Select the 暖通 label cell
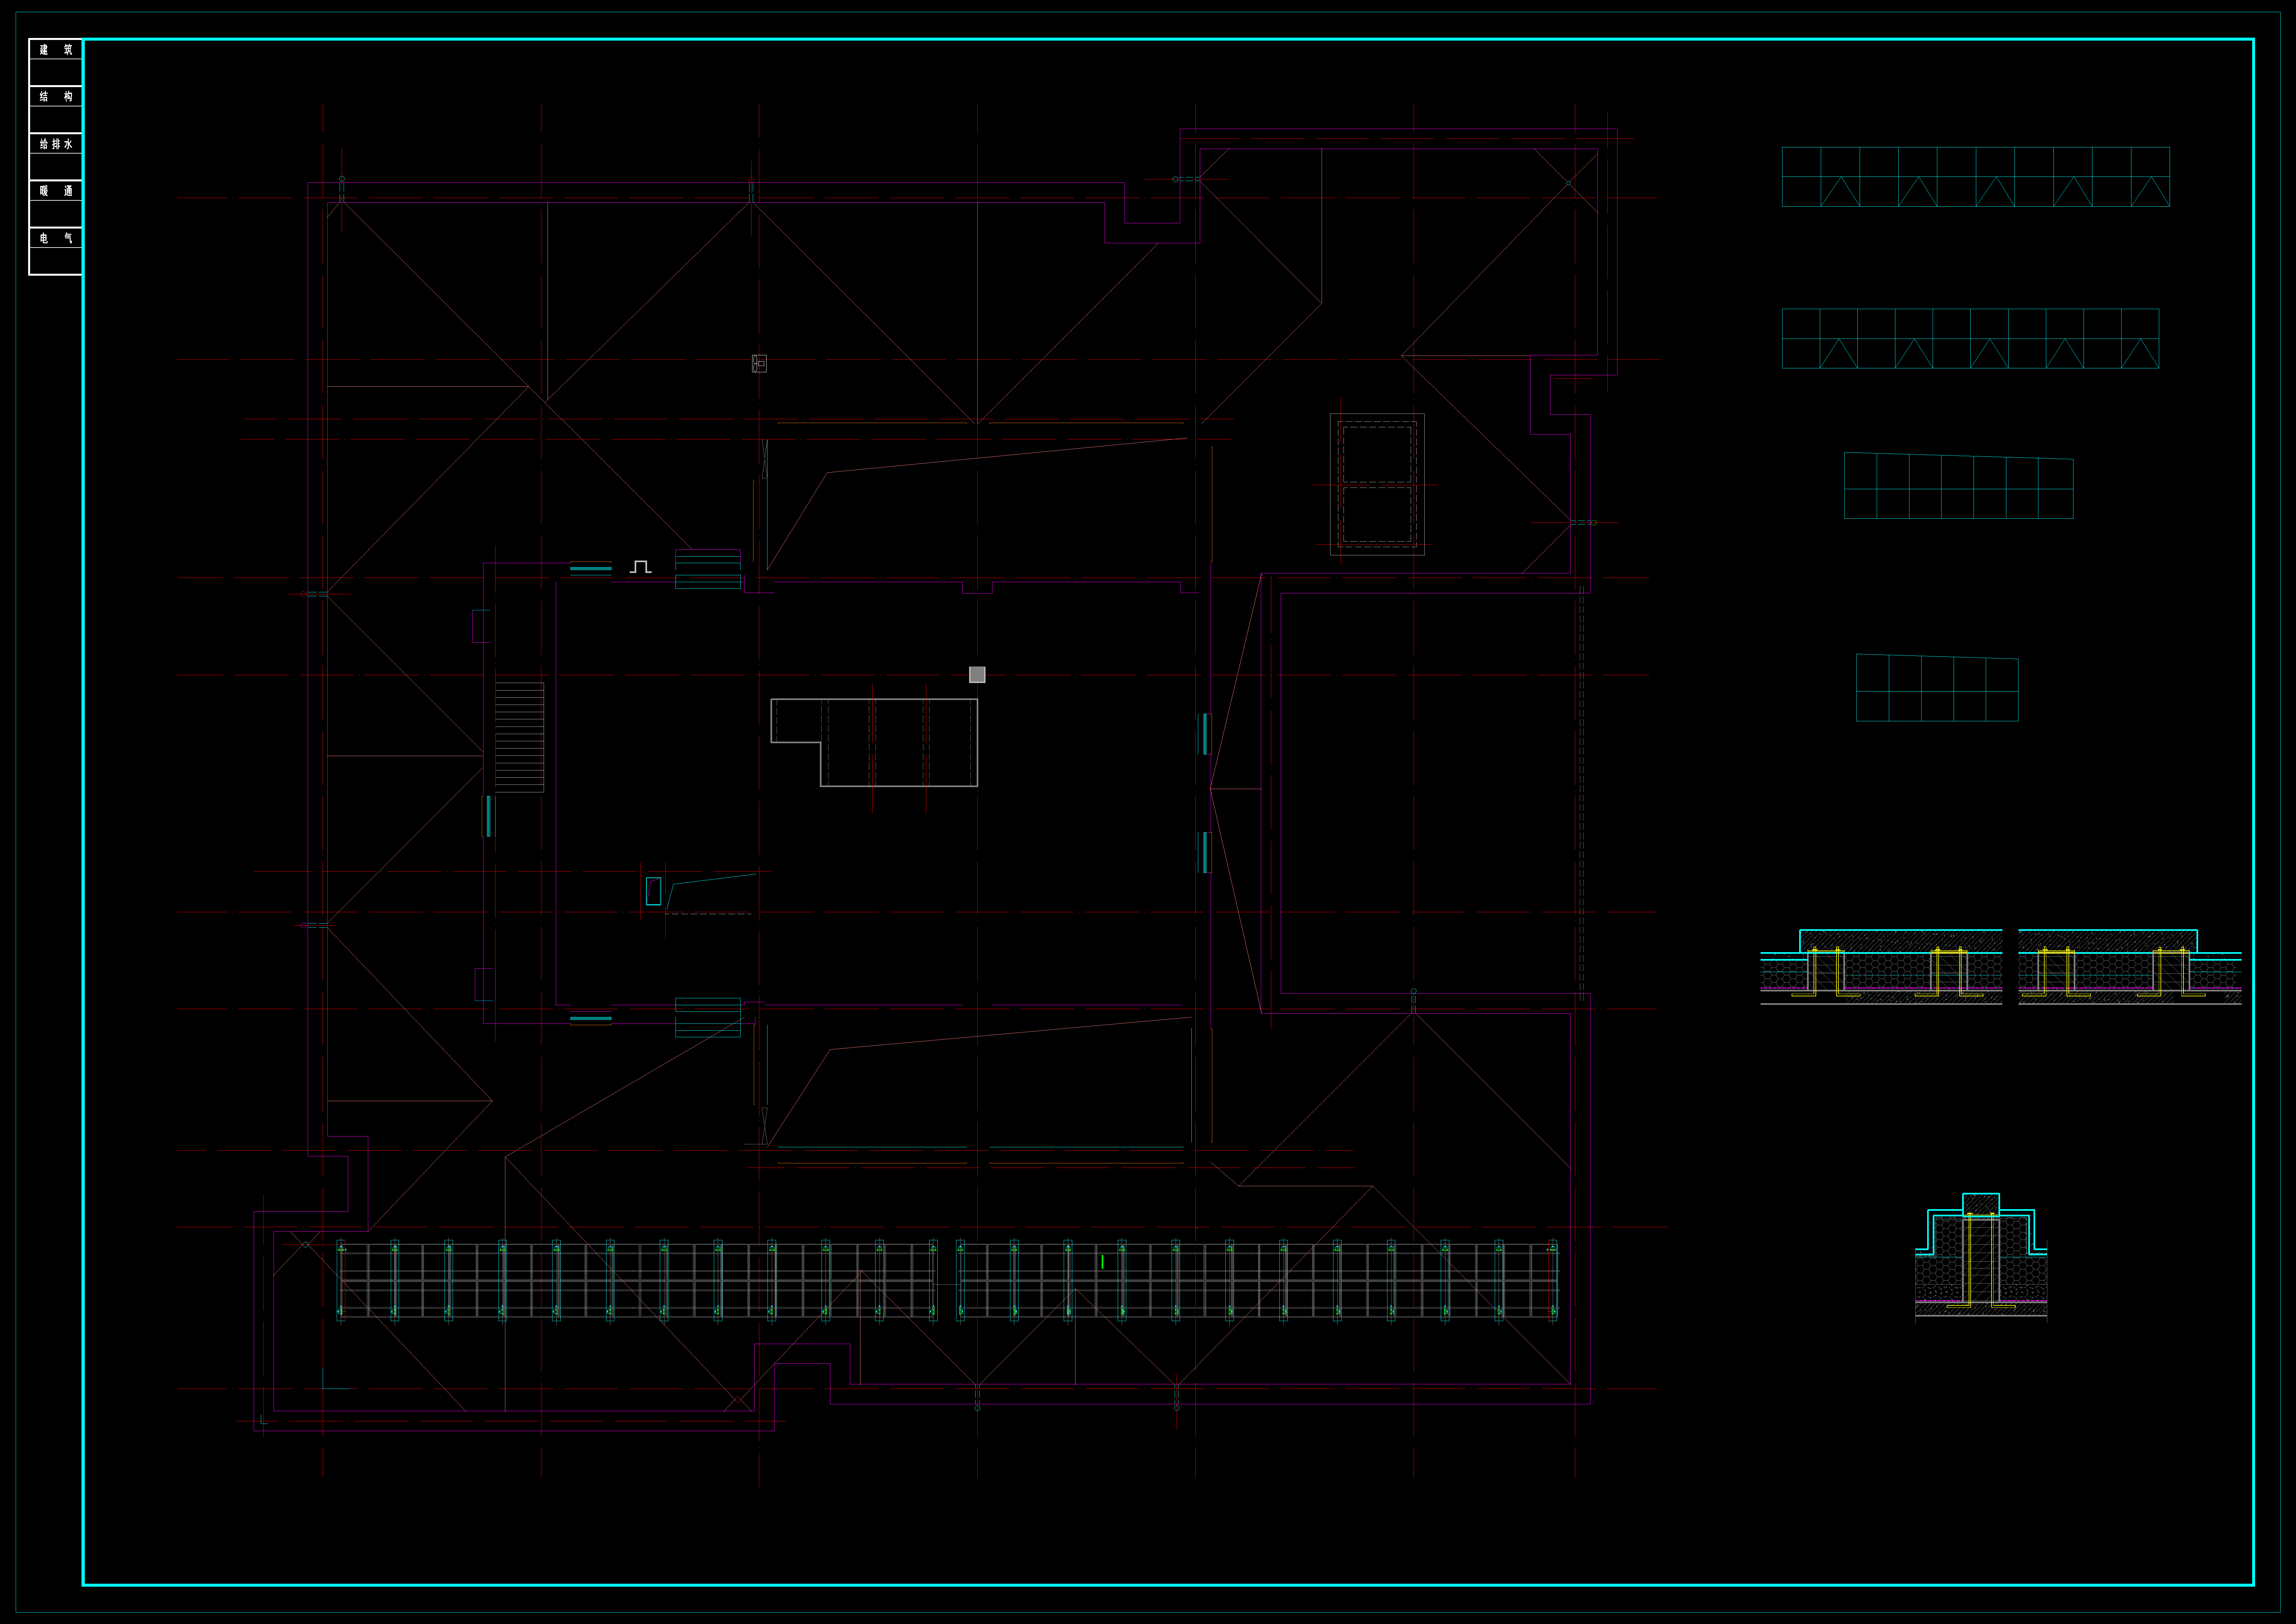 (56, 191)
